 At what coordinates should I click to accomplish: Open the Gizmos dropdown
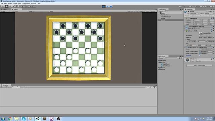(153, 11)
